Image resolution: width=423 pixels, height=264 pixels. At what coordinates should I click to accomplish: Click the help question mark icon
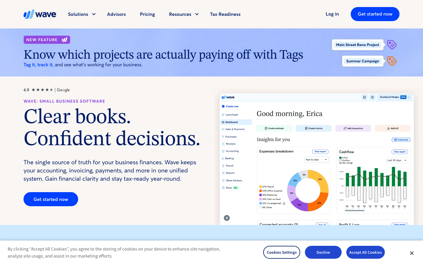[372, 97]
